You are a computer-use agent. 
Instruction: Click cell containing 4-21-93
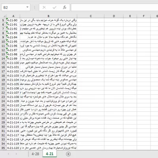coord(13,33)
